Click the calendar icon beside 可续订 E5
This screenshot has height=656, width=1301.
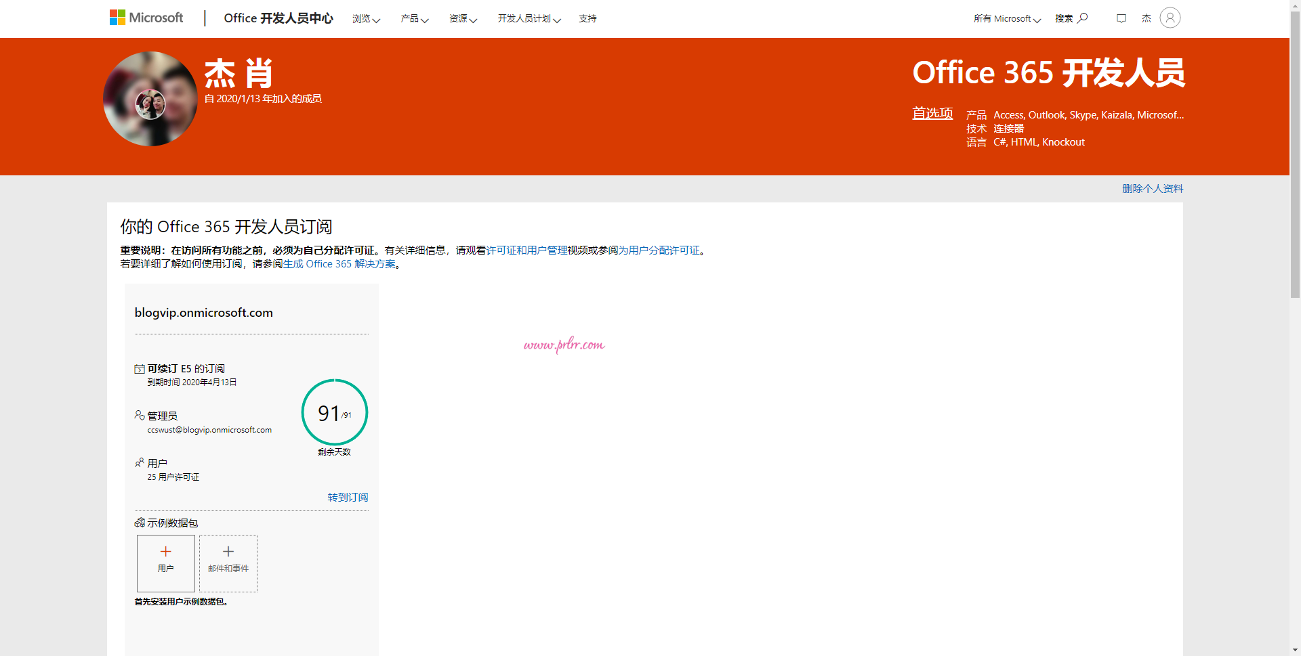pos(139,368)
